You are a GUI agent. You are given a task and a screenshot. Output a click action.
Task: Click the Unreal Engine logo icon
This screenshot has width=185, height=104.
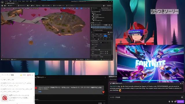(2, 2)
